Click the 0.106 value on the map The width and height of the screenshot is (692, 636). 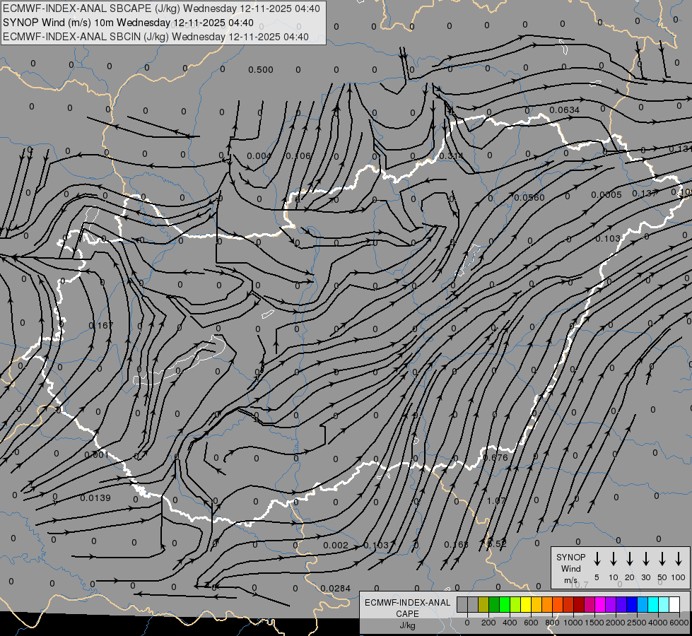click(298, 155)
